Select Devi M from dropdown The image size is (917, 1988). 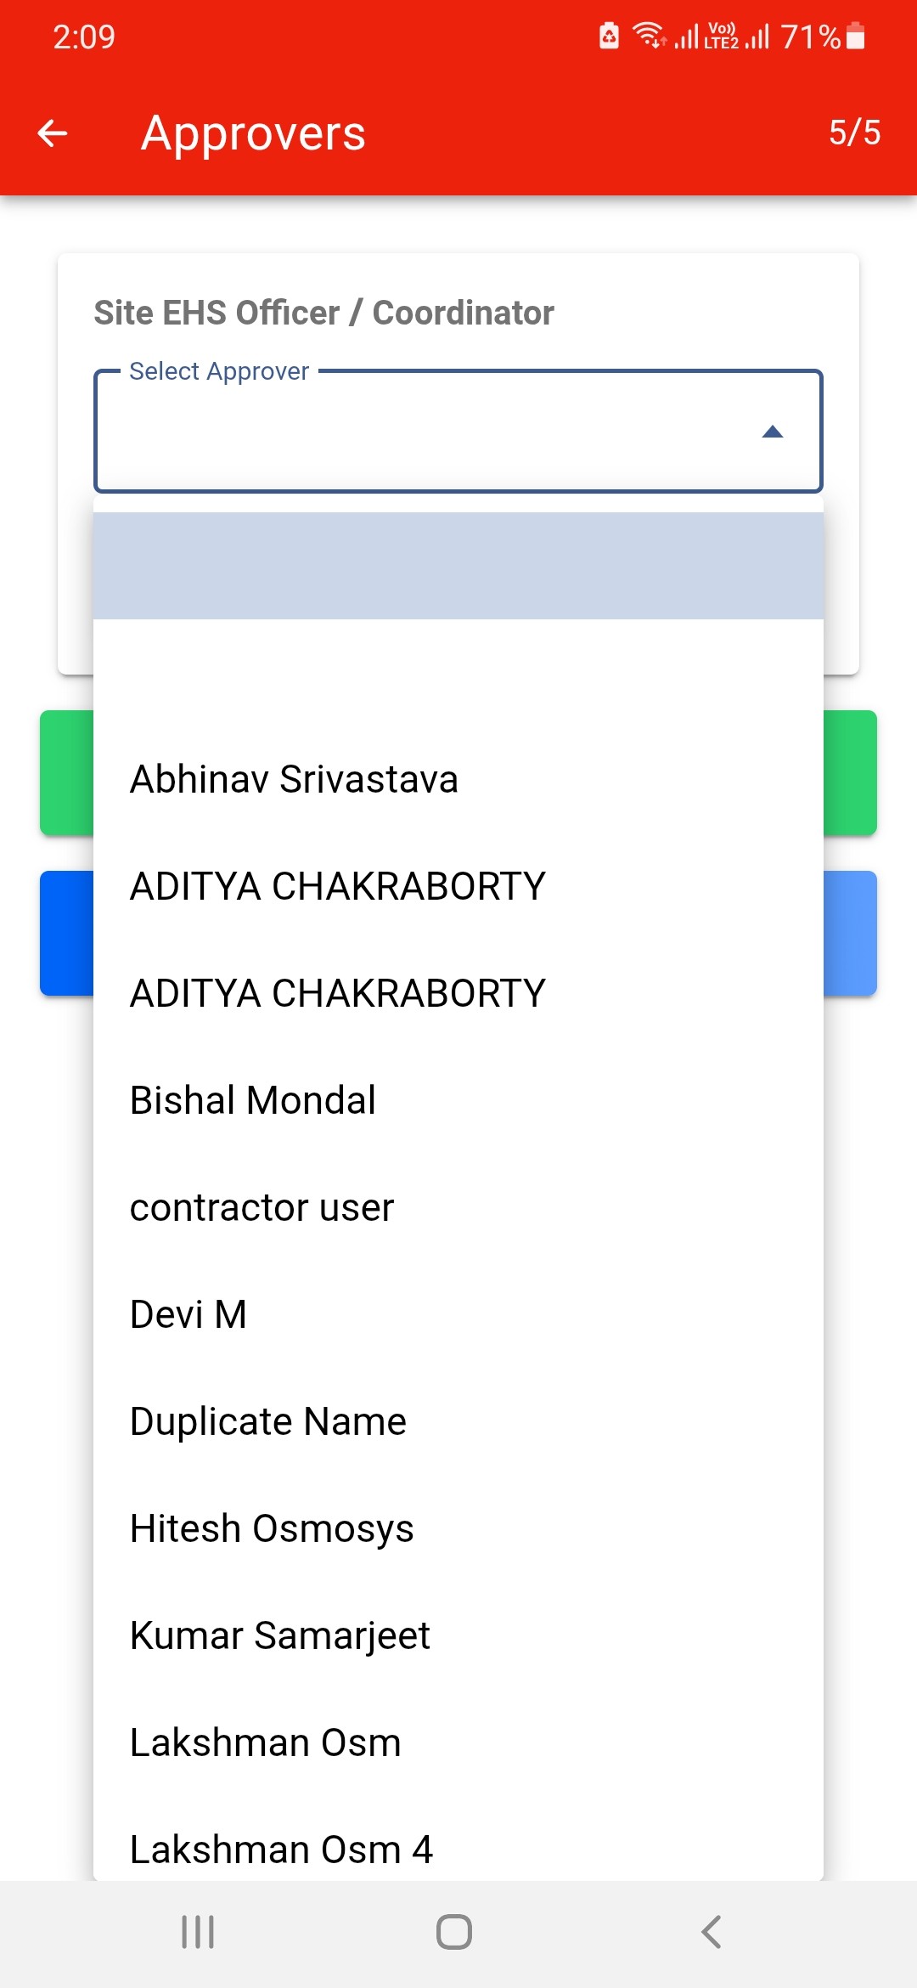[x=188, y=1314]
